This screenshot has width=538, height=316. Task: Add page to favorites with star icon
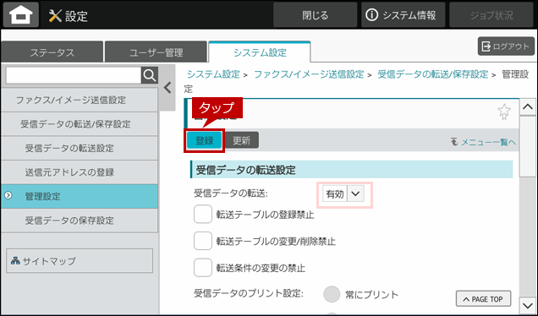pyautogui.click(x=503, y=112)
